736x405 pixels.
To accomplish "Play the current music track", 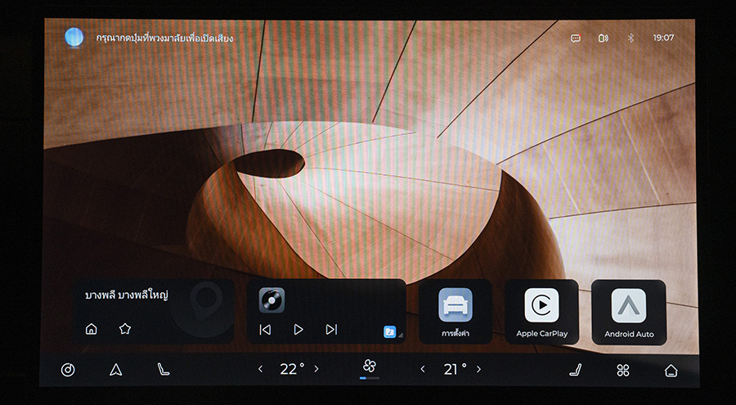I will (x=298, y=329).
